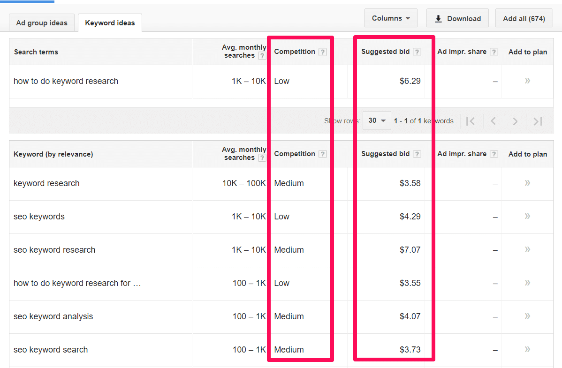Add "how to do keyword research" to plan
562x368 pixels.
click(527, 81)
